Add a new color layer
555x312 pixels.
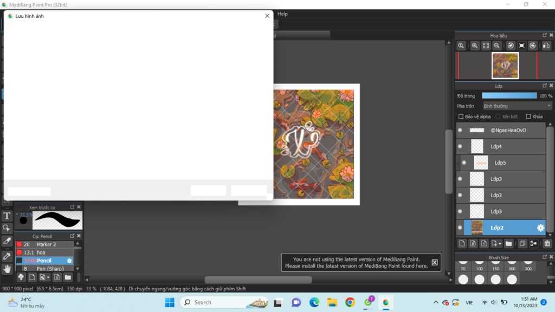tap(462, 244)
